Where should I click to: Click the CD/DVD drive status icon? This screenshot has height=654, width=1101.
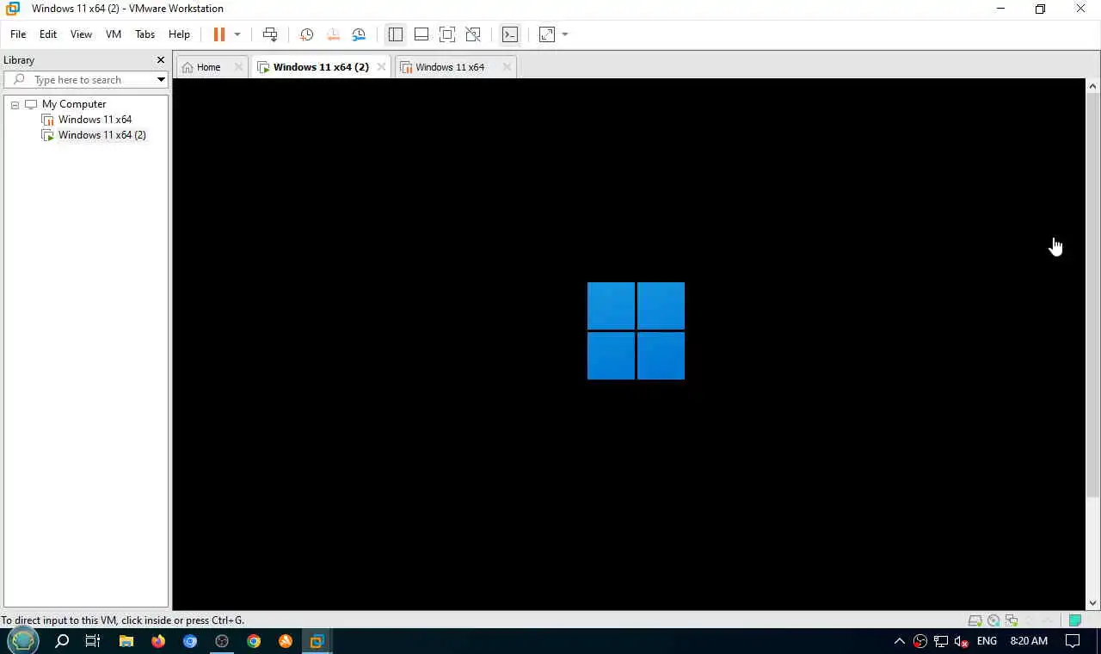tap(993, 620)
